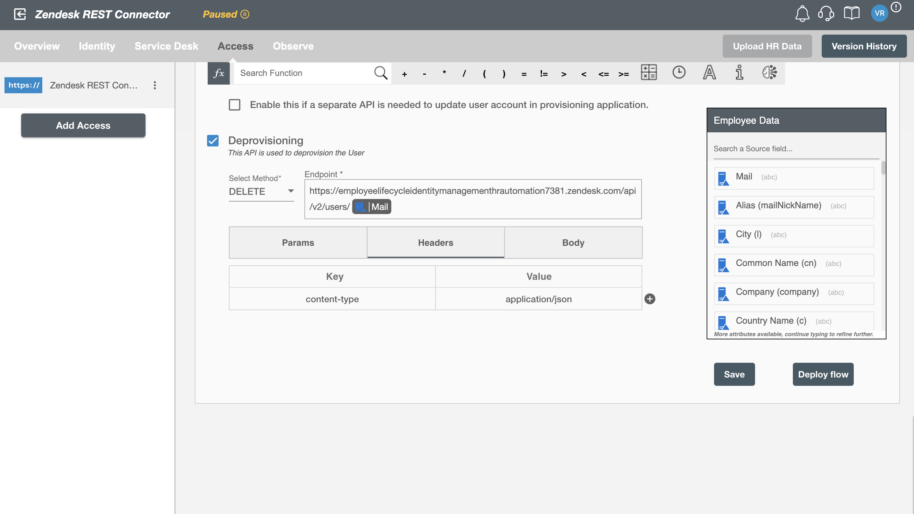Switch to Params tab
The height and width of the screenshot is (514, 914).
coord(298,242)
